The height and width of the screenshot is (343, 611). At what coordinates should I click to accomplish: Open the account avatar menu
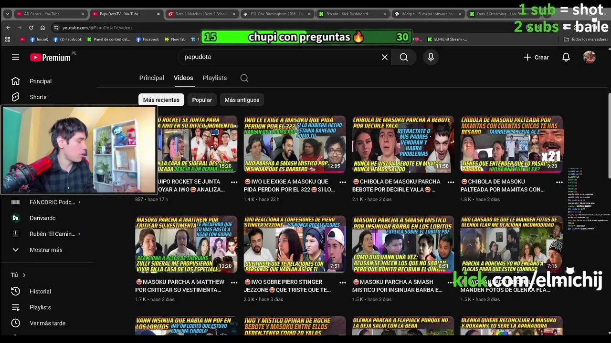[590, 57]
